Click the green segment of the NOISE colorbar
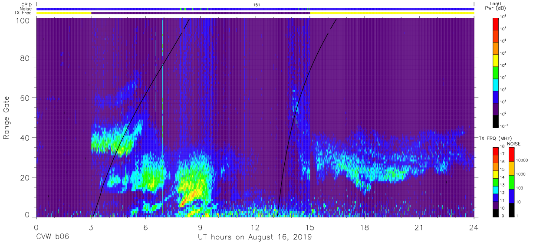 coord(511,182)
